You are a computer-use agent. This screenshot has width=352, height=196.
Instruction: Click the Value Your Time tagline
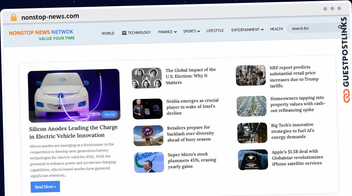click(57, 38)
